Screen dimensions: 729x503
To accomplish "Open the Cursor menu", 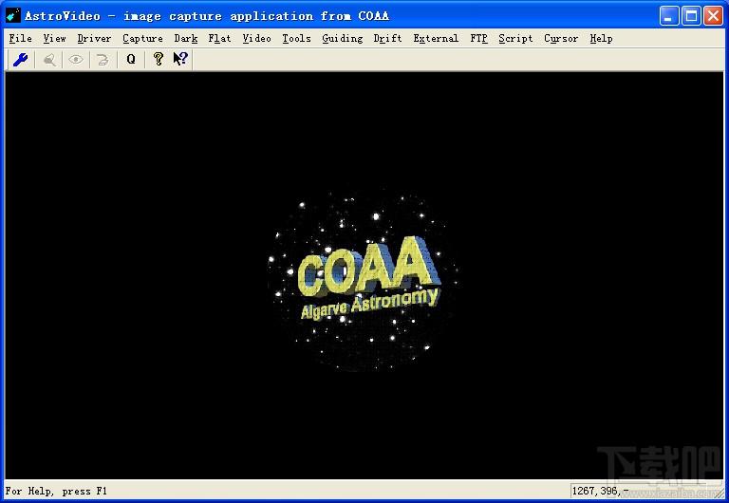I will click(x=561, y=39).
